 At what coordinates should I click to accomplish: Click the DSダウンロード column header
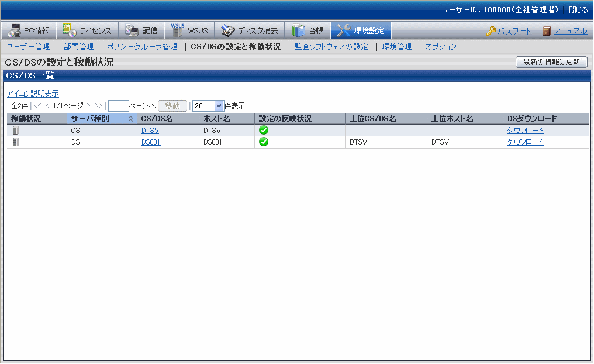546,119
